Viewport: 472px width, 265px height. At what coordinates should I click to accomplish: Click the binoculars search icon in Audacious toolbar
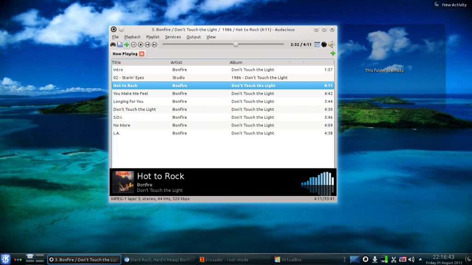pos(113,45)
